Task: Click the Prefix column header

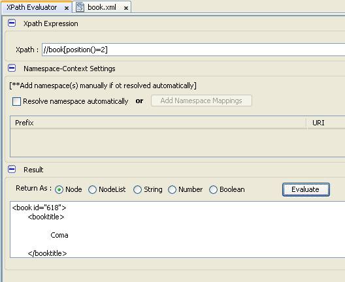Action: click(x=158, y=123)
